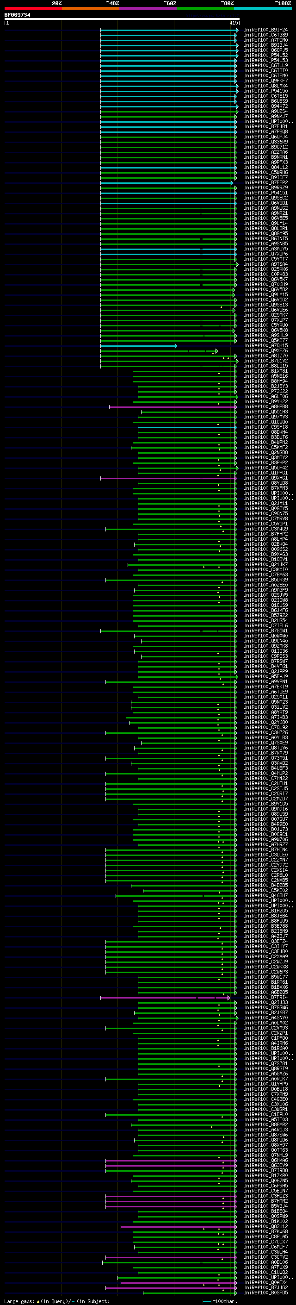Click the orange ~40% identity legend segment

click(91, 8)
